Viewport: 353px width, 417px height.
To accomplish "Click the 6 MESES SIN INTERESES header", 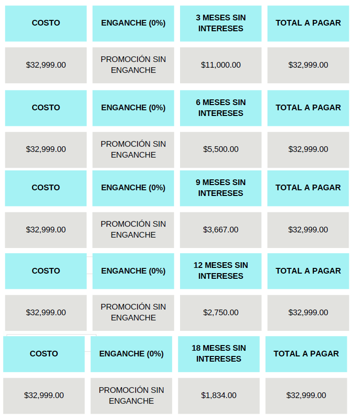I will click(221, 108).
